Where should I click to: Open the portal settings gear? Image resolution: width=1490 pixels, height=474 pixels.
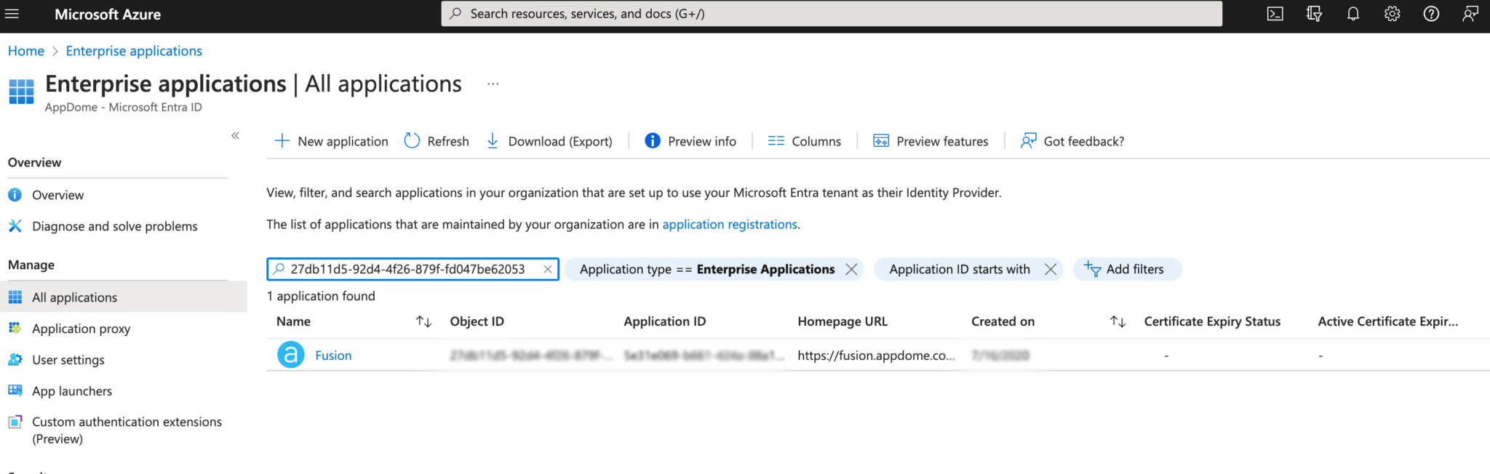point(1392,14)
